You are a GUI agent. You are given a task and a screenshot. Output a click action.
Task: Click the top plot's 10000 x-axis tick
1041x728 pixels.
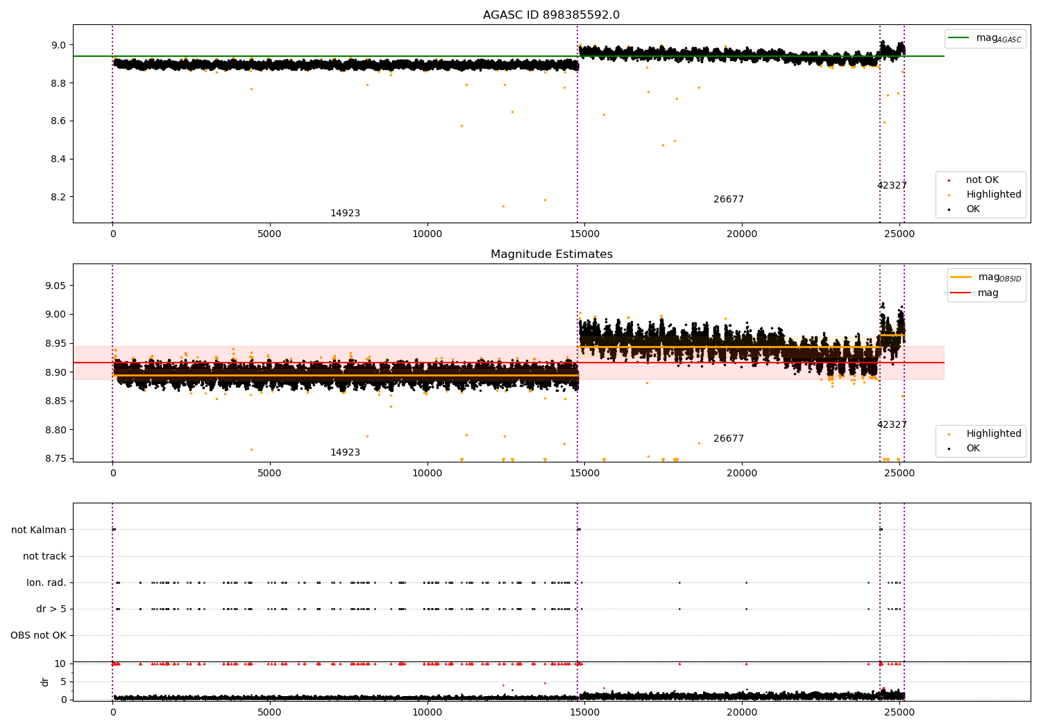click(427, 234)
